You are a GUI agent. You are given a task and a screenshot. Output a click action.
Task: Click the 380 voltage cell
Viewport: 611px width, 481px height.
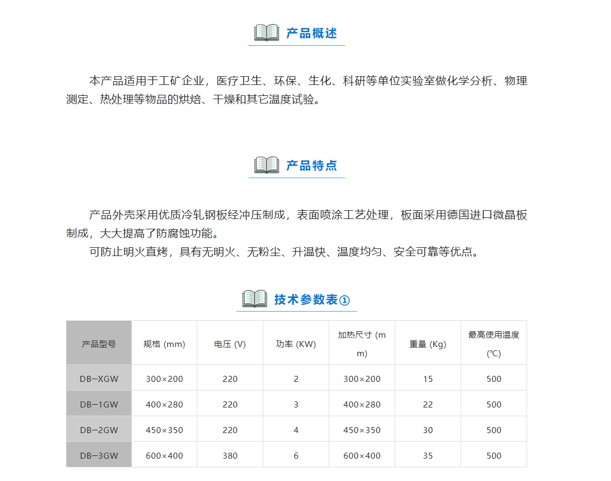coord(230,454)
